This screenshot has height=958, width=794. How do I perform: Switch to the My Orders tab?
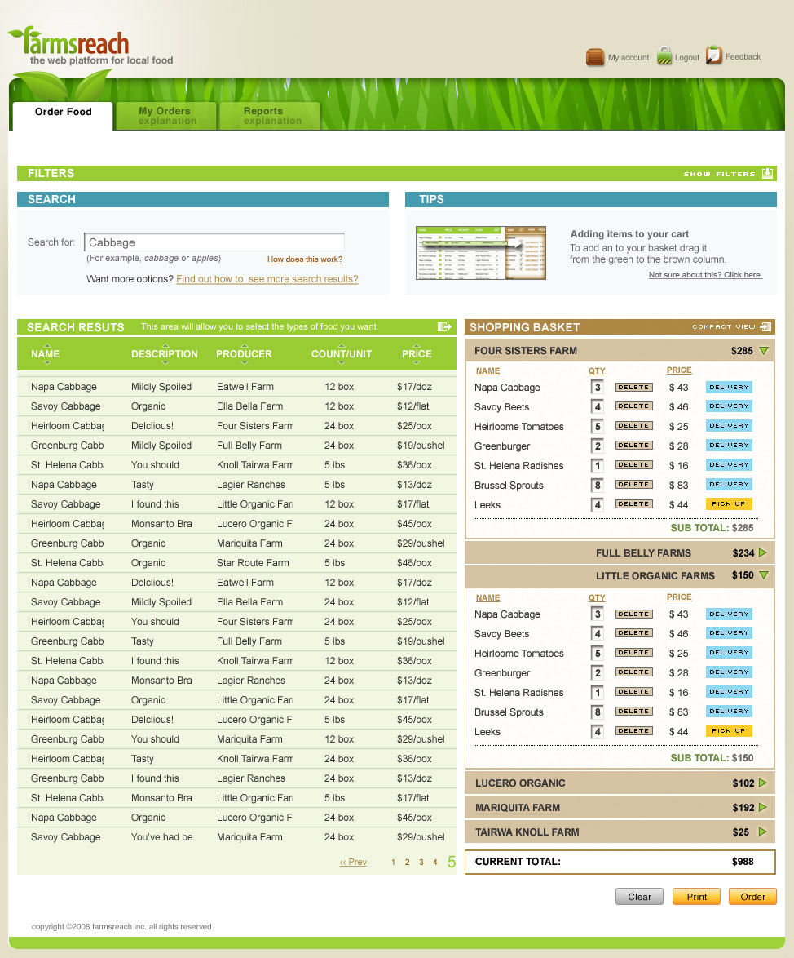(165, 116)
